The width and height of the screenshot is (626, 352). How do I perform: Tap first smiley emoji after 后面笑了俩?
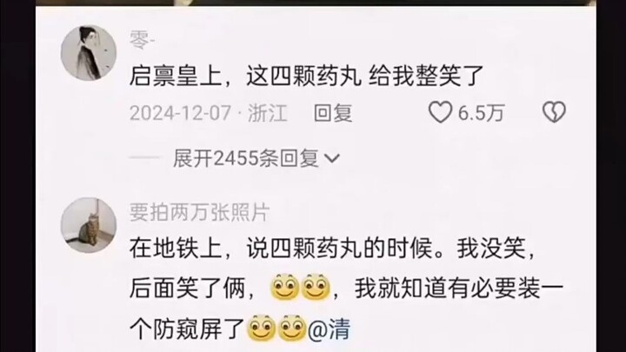pos(285,288)
